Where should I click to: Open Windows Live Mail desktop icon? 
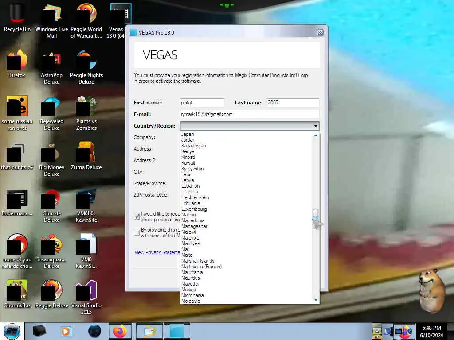51,20
